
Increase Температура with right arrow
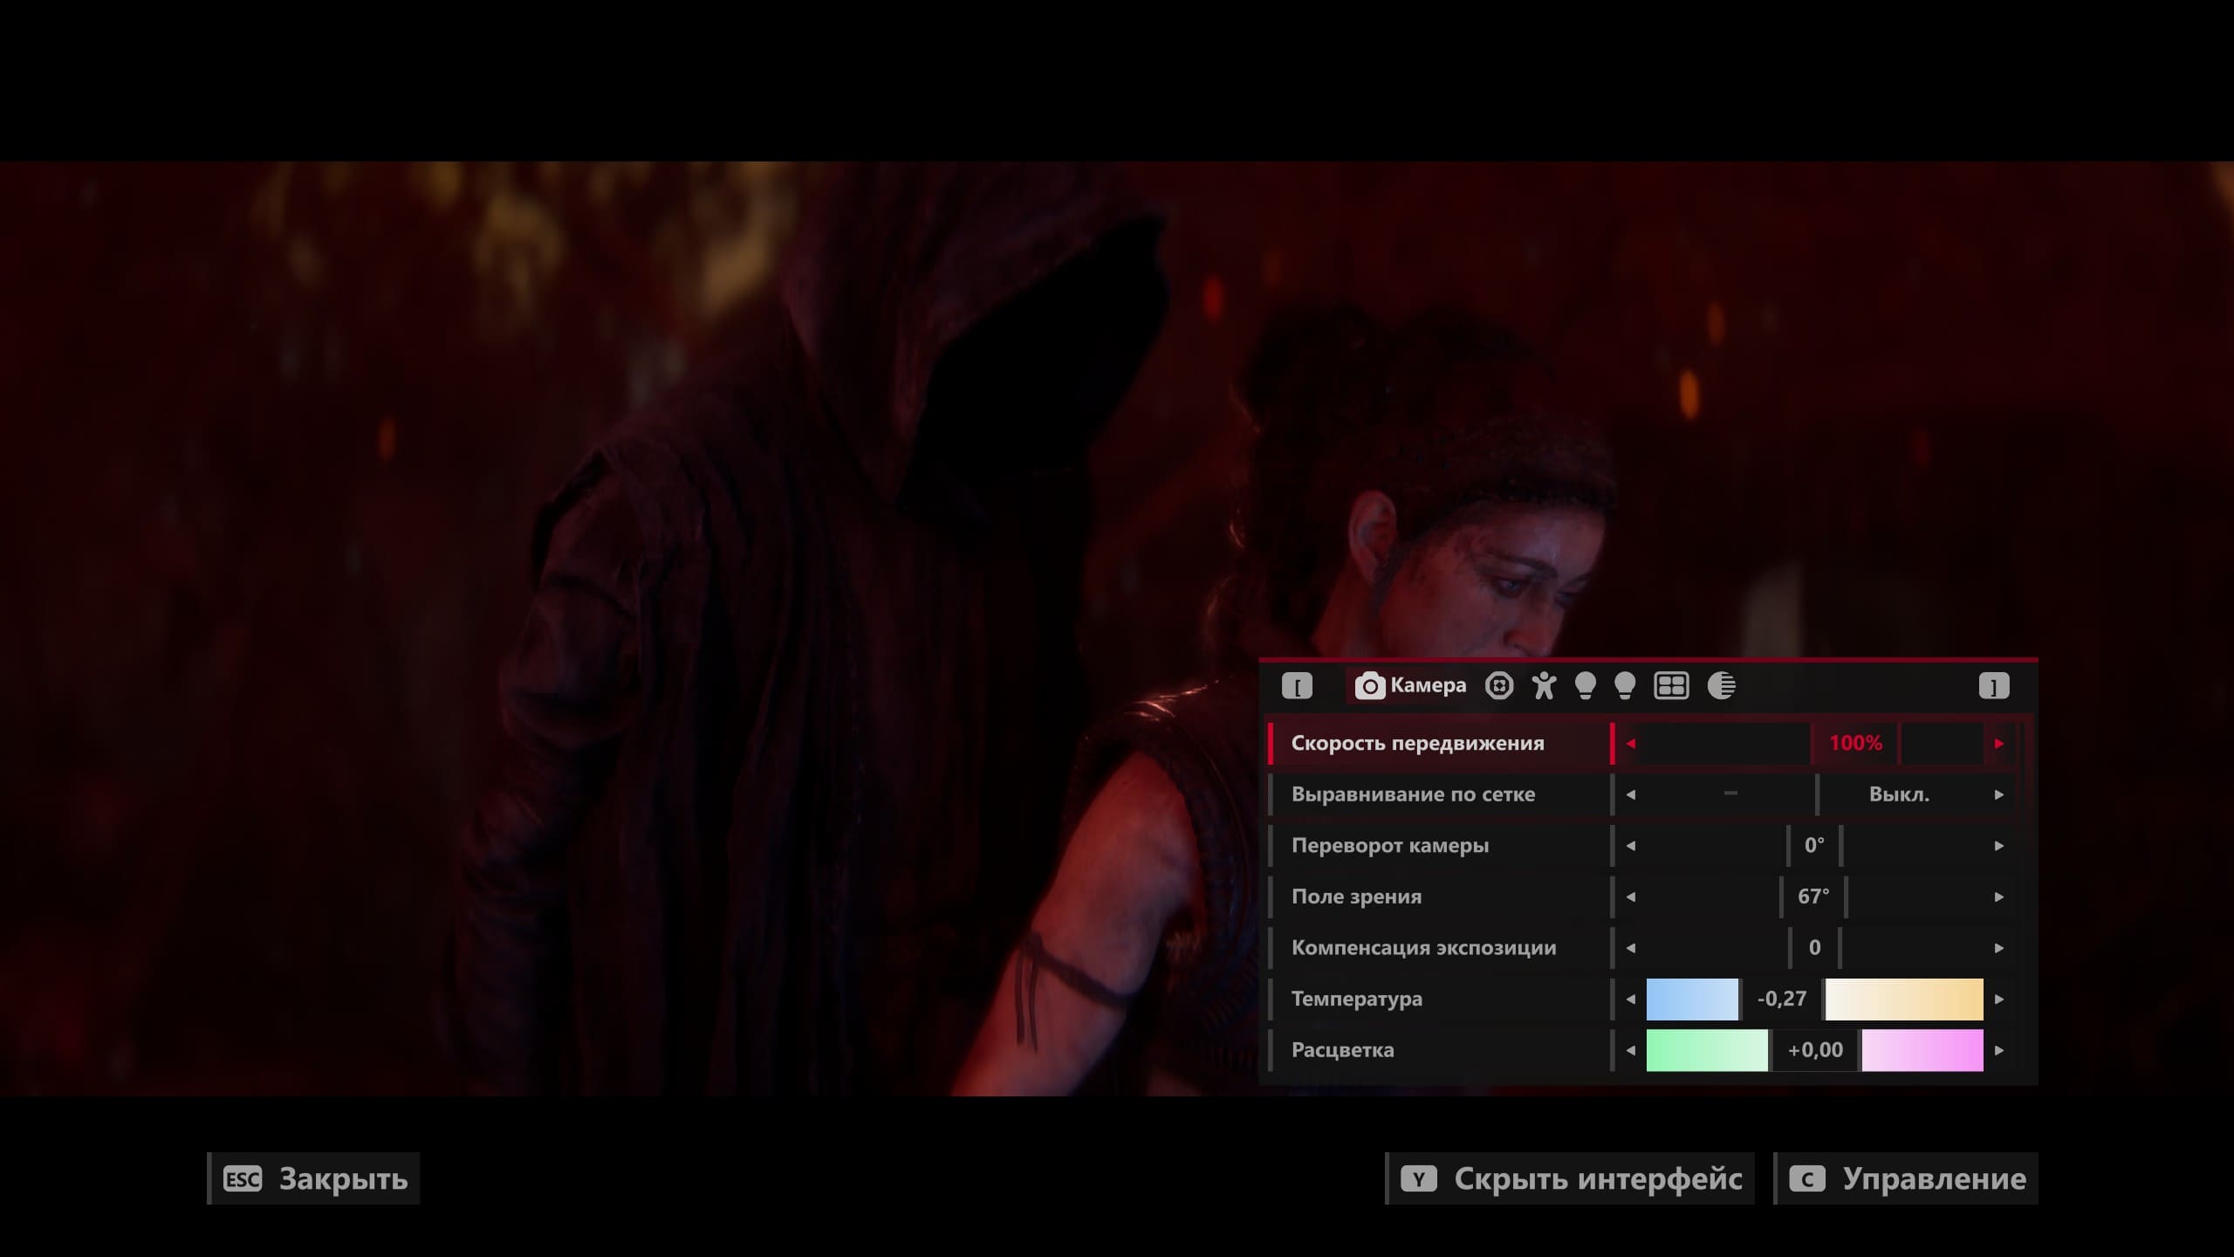pos(1999,999)
